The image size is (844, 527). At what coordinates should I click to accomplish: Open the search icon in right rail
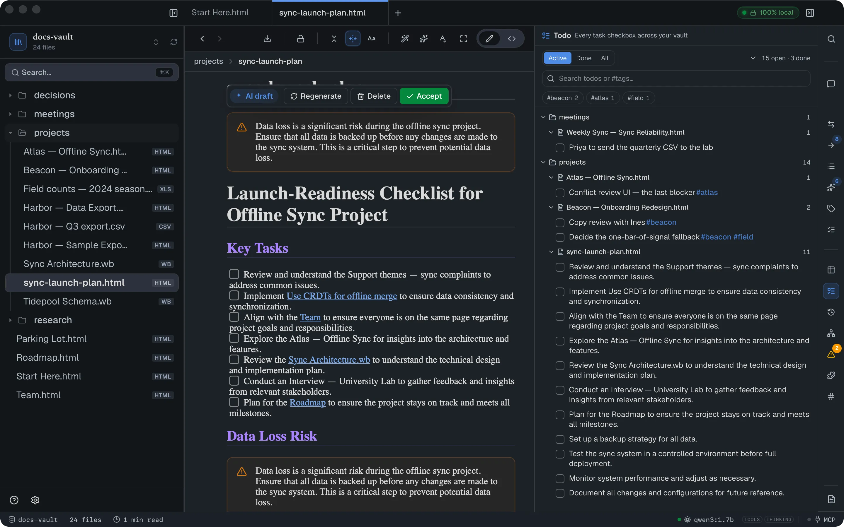coord(831,39)
